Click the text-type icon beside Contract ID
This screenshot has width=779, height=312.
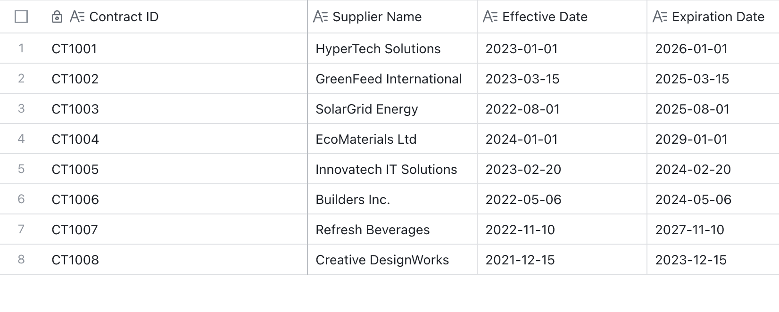(77, 17)
